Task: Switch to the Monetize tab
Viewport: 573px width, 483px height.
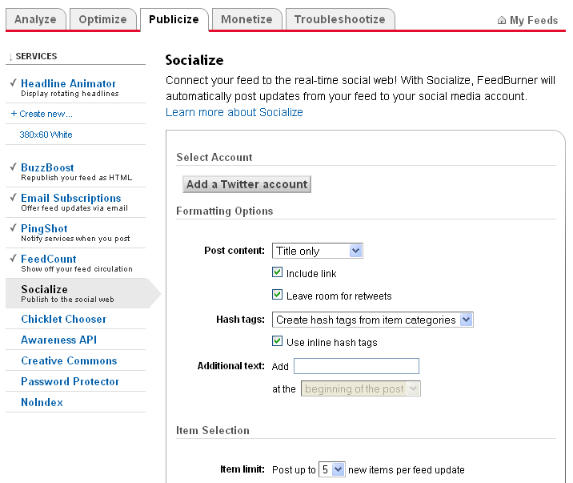Action: [x=246, y=19]
